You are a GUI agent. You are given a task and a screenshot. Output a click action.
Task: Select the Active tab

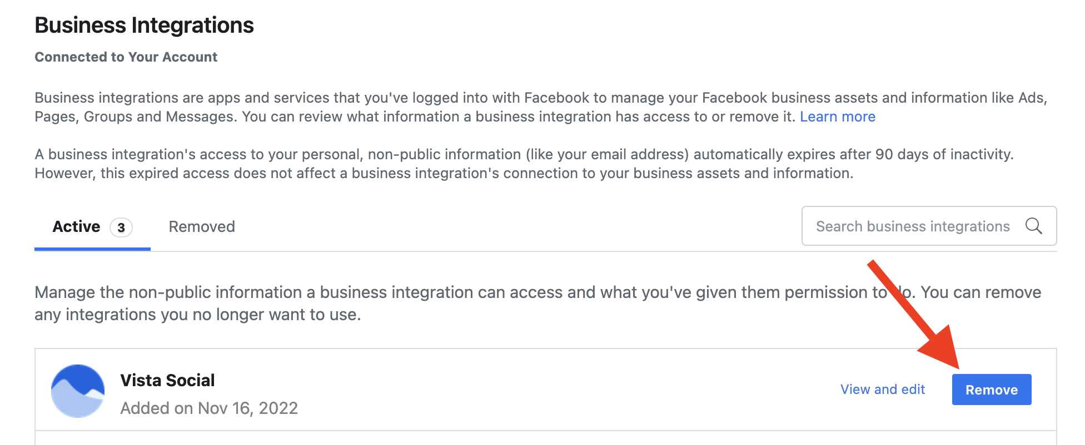(x=76, y=226)
